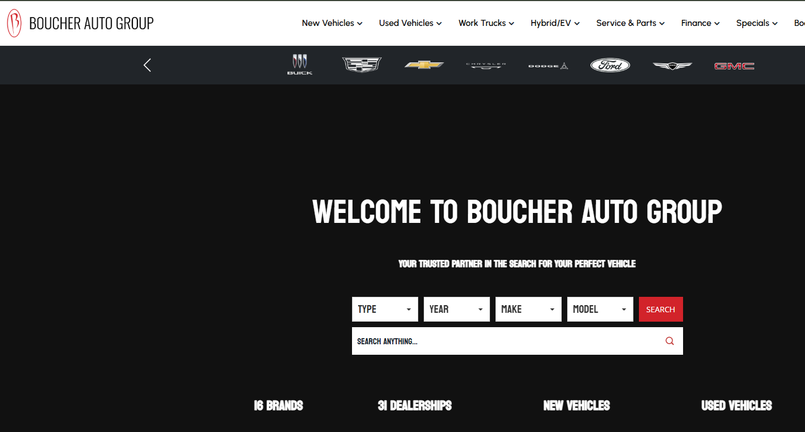Select the Dodge brand logo
This screenshot has height=432, width=805.
(x=548, y=66)
